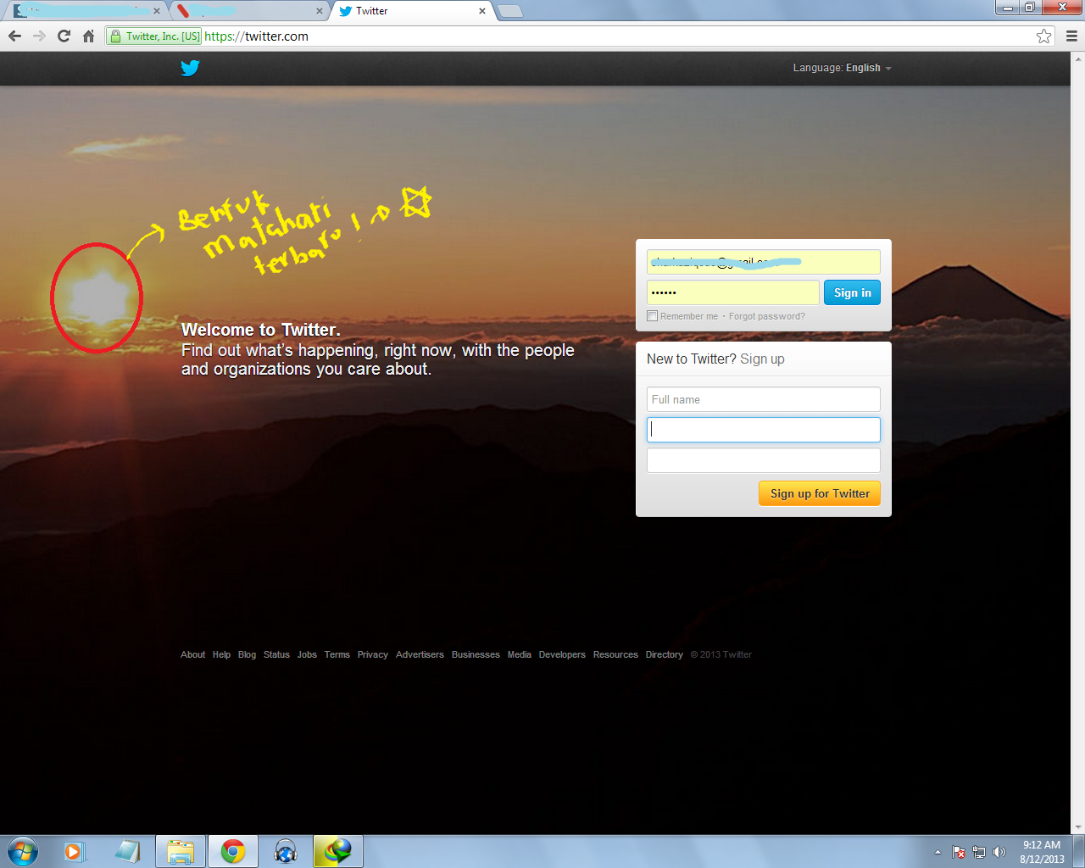The height and width of the screenshot is (868, 1085).
Task: Open the About footer link
Action: (192, 654)
